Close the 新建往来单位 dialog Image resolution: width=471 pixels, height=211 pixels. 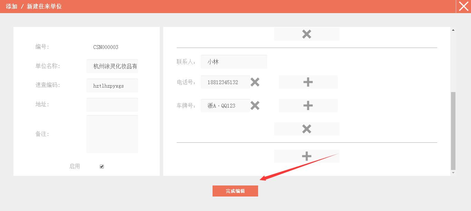(x=463, y=7)
